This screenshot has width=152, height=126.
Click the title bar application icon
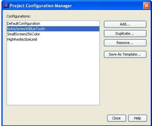(6, 6)
